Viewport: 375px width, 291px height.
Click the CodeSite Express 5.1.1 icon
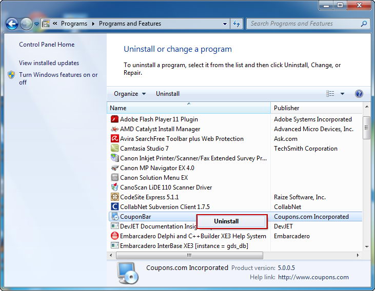pyautogui.click(x=115, y=197)
